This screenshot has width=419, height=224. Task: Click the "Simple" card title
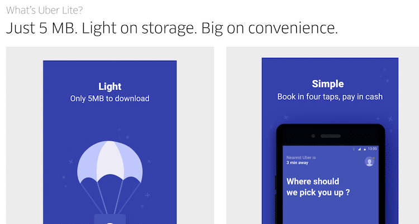coord(328,84)
